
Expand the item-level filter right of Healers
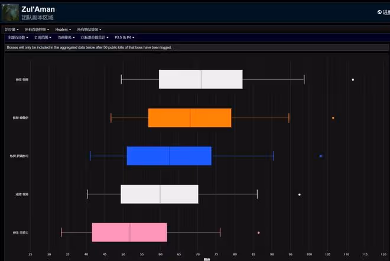(x=89, y=30)
